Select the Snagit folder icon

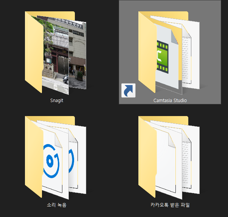click(x=56, y=53)
